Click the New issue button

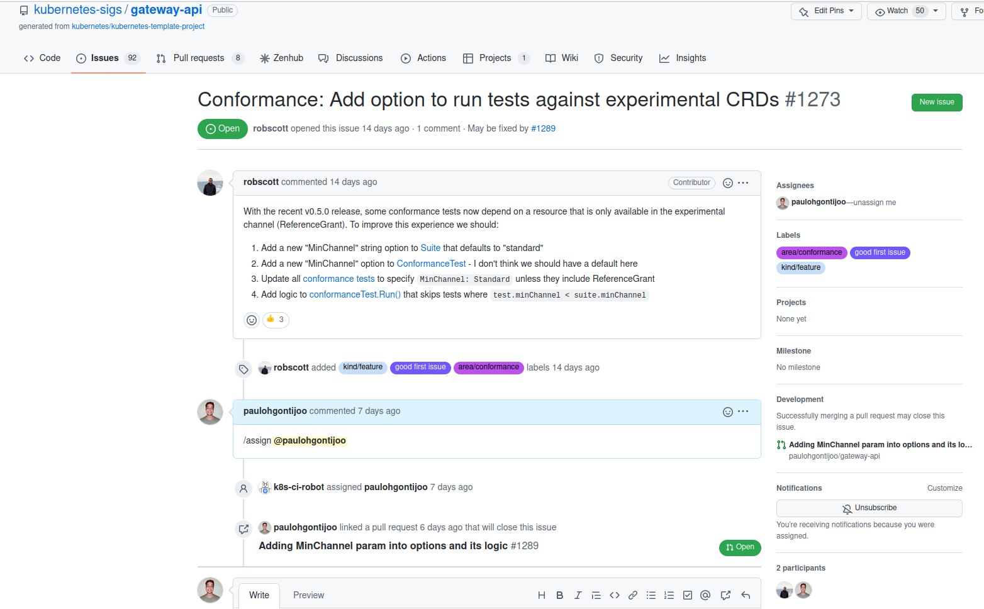point(937,103)
